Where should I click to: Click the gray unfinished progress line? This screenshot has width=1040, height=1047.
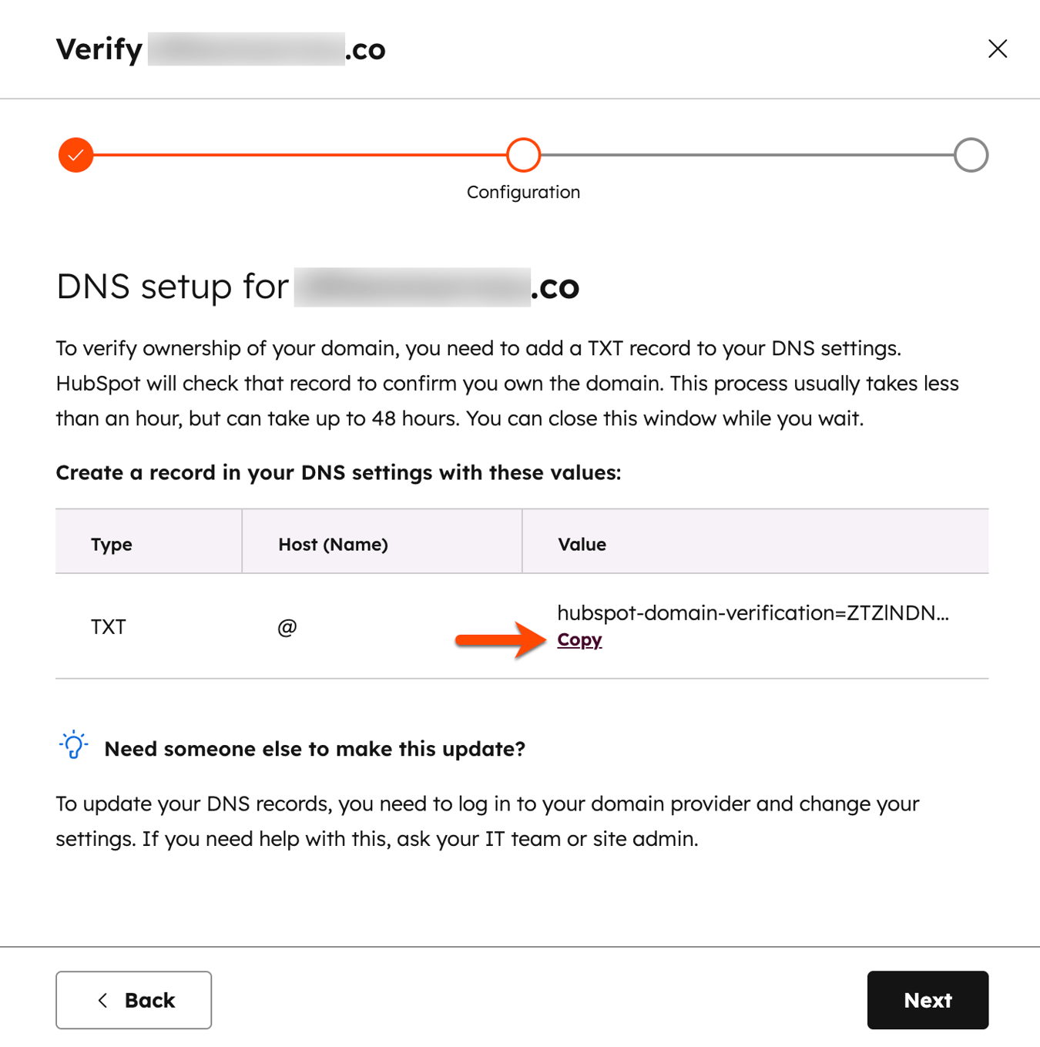[x=747, y=155]
